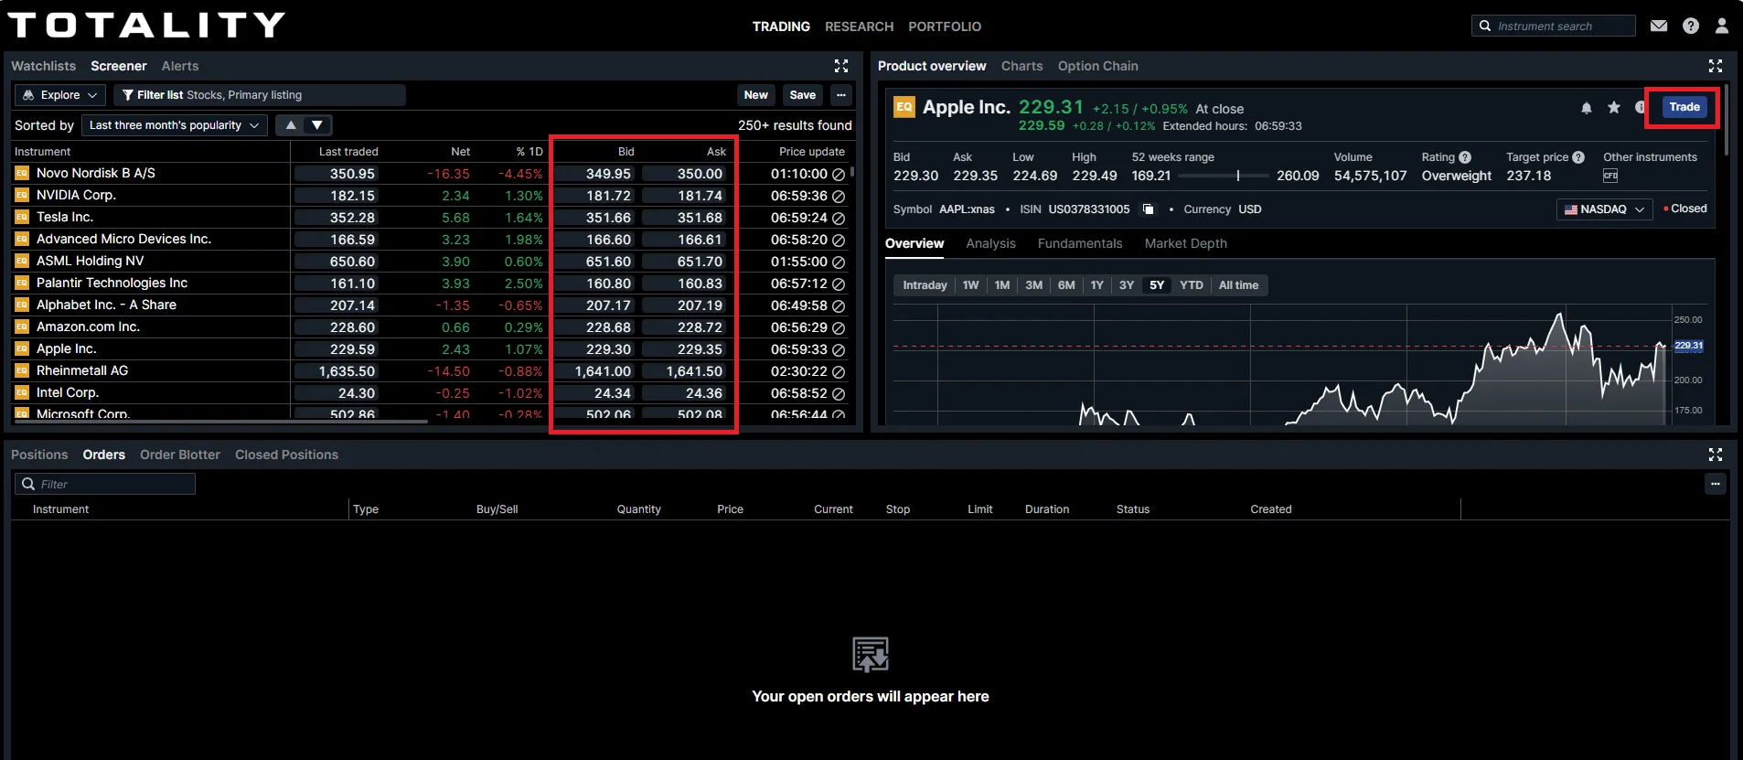Viewport: 1743px width, 760px height.
Task: Open the RESEARCH top menu
Action: (x=859, y=27)
